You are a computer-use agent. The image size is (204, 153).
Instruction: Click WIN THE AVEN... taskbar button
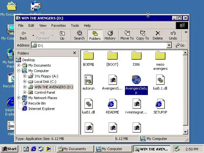coord(152,149)
